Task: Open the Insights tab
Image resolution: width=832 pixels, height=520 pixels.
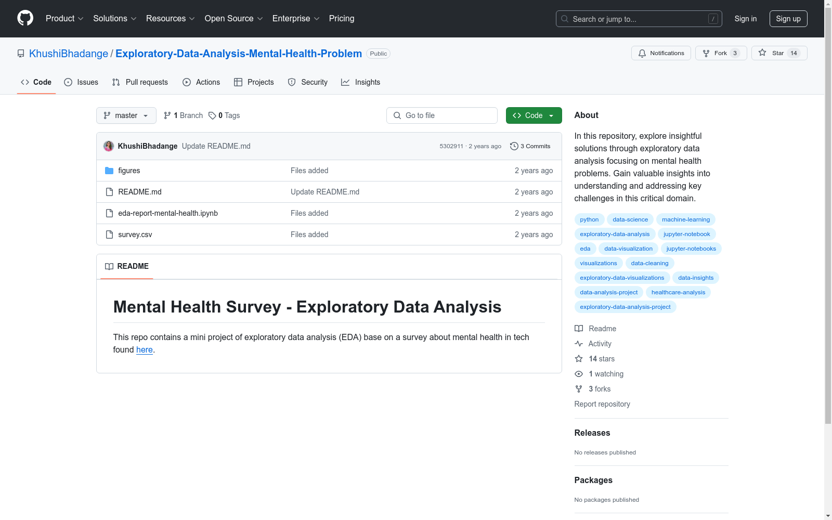Action: tap(361, 82)
